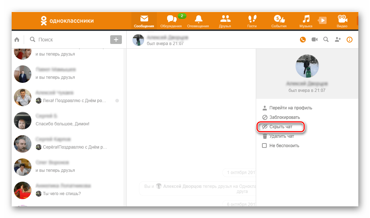The image size is (370, 218).
Task: Click small avatar before 'Серёга!Поздравляю'
Action: pos(38,147)
